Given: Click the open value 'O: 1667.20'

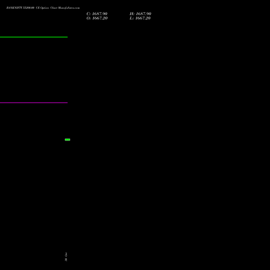Looking at the screenshot, I should point(97,18).
